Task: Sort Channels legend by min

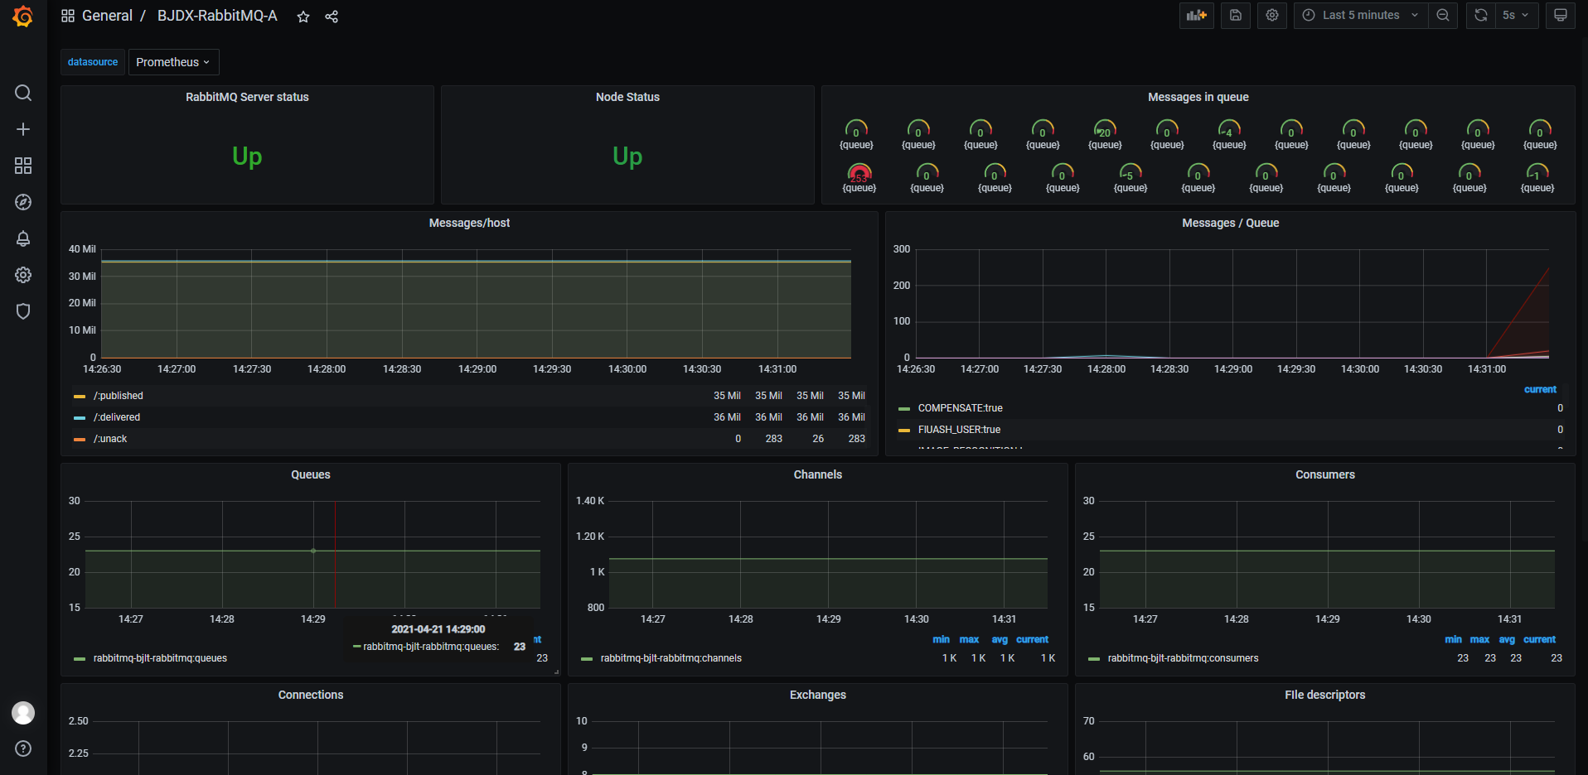Action: [941, 639]
